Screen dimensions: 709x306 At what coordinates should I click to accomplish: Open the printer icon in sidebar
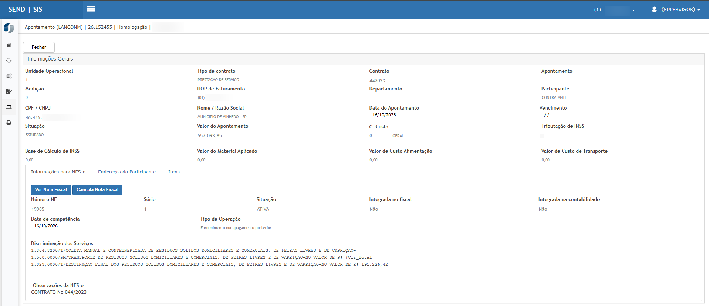click(x=9, y=123)
